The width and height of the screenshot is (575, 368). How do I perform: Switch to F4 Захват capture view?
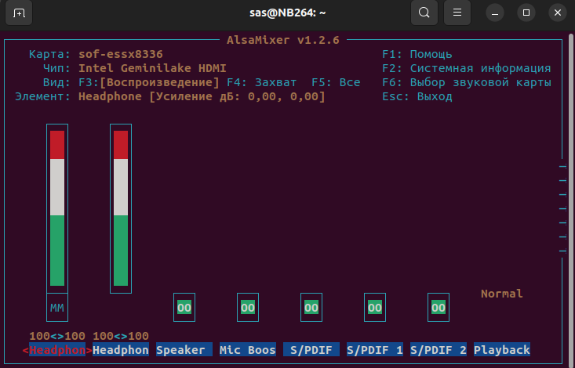pyautogui.click(x=261, y=82)
